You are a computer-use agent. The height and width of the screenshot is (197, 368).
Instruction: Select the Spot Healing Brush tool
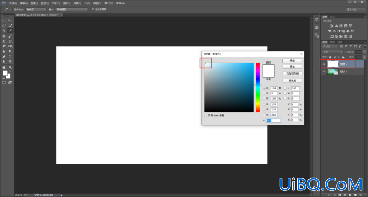(4, 36)
